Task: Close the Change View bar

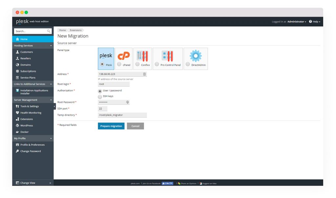Action: click(50, 183)
